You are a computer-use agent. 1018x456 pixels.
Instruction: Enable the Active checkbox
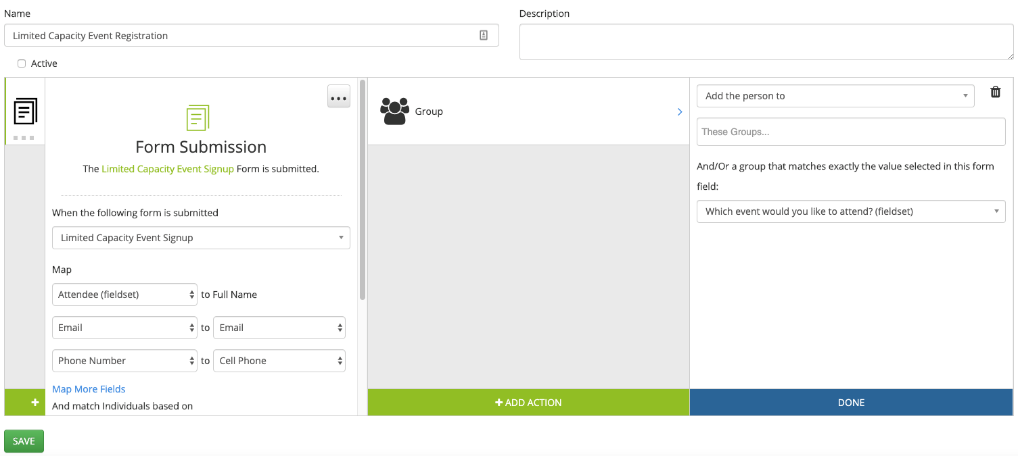click(21, 63)
